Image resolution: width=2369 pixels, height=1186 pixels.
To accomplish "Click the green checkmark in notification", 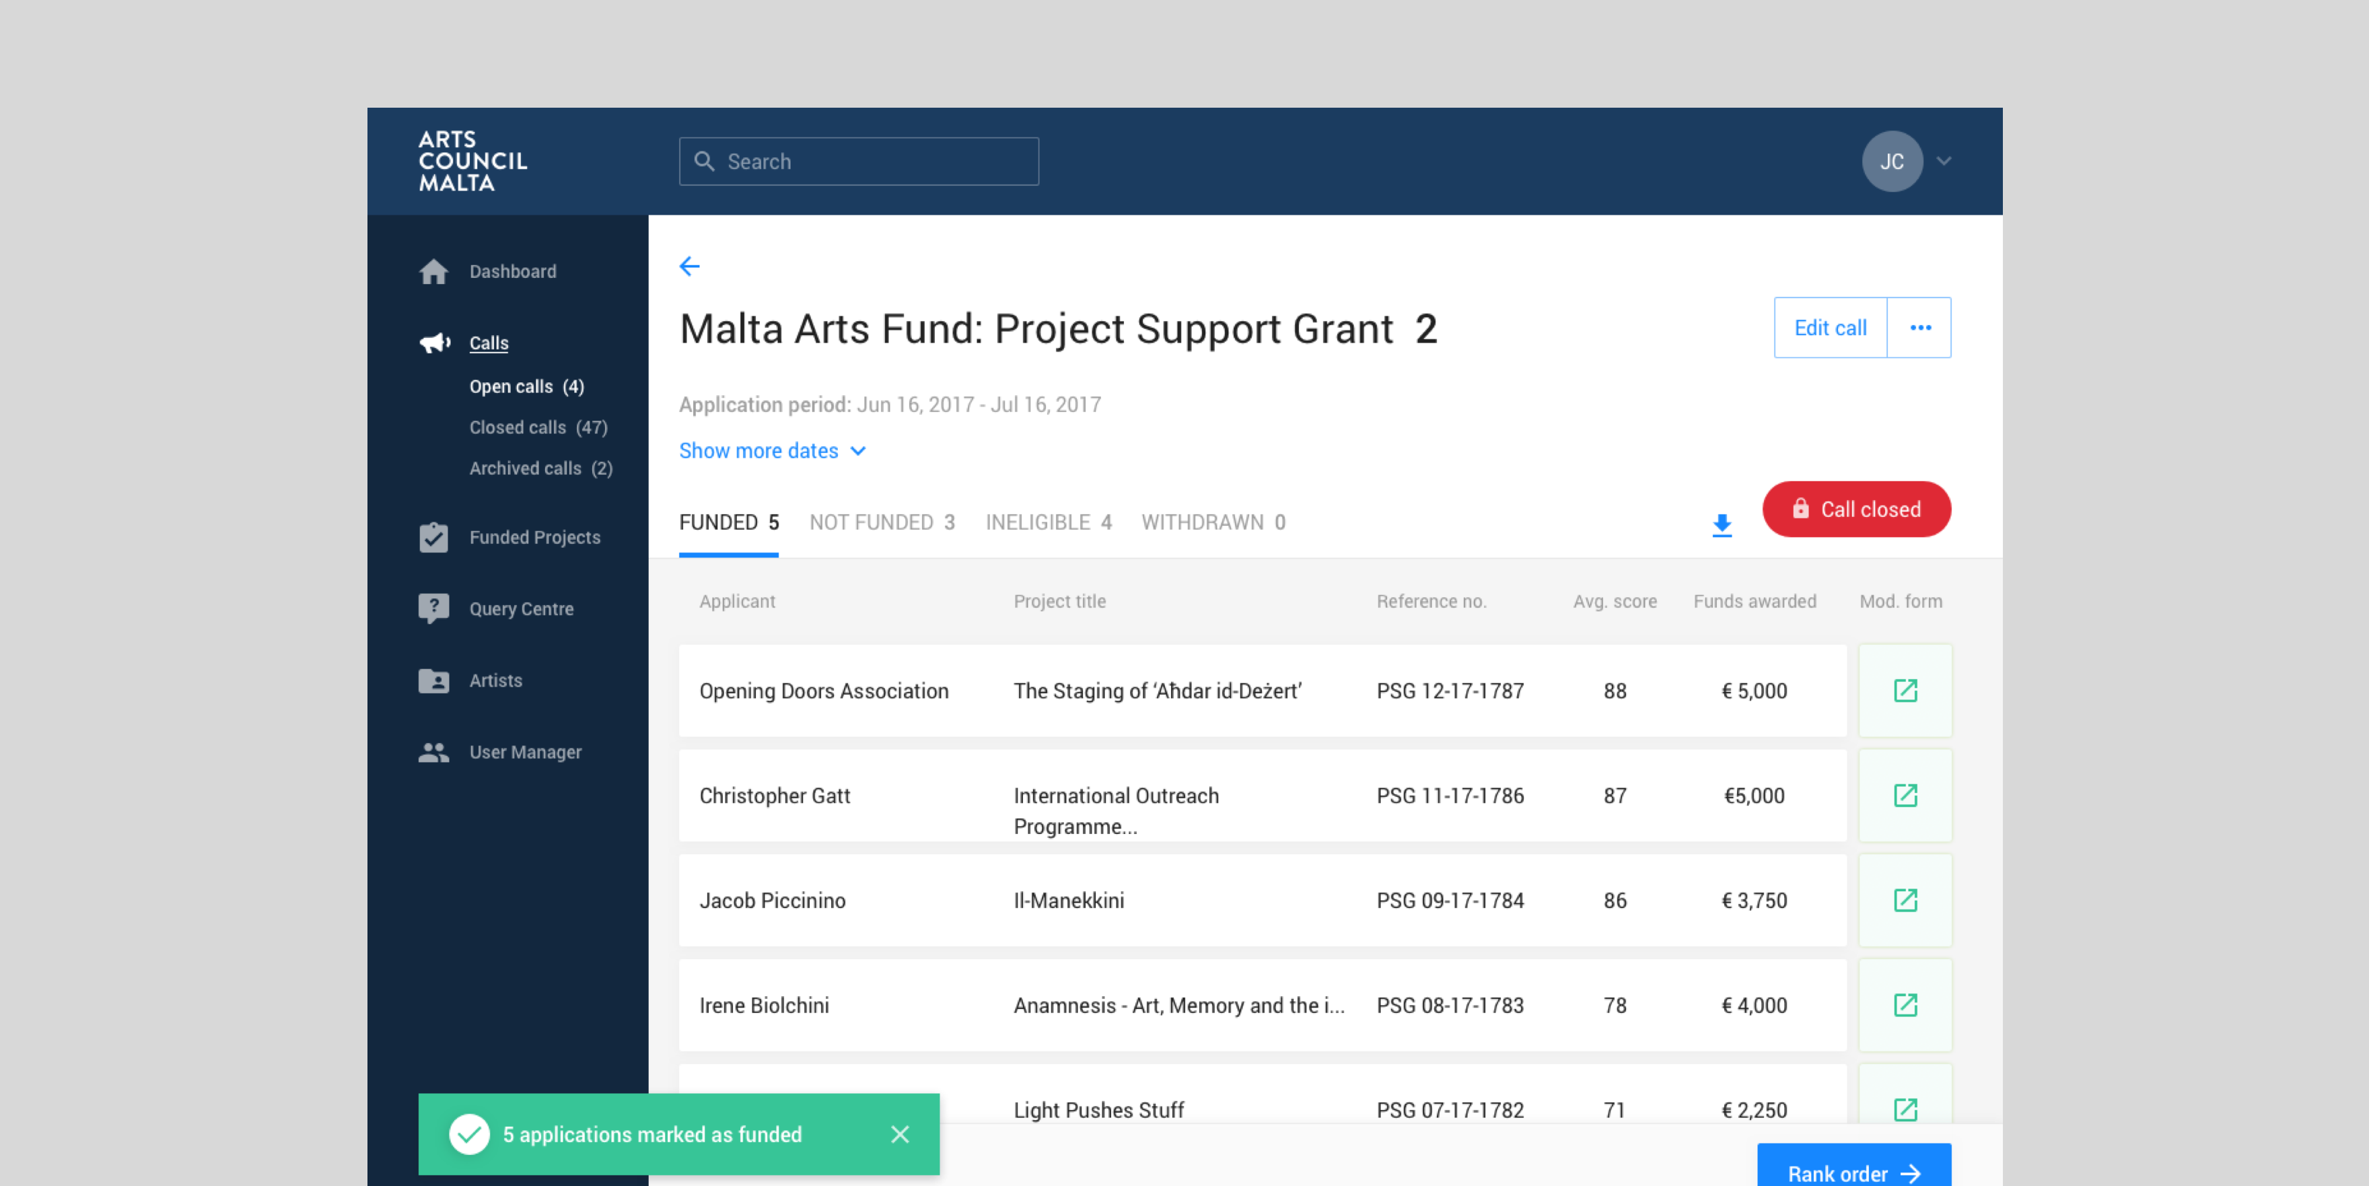I will tap(469, 1134).
